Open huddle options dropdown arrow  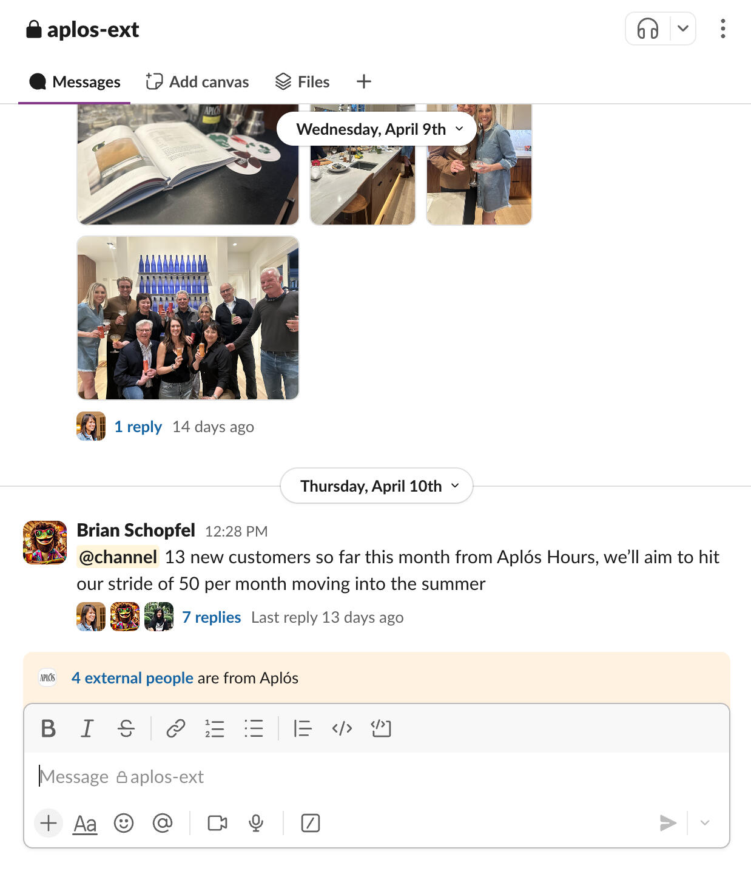(x=683, y=29)
